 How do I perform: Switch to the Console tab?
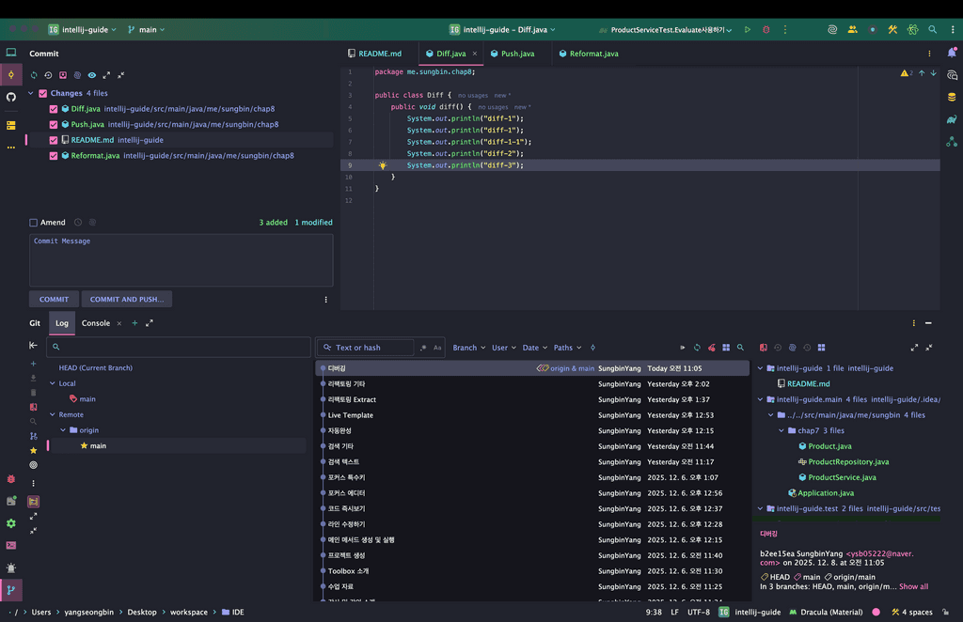(x=96, y=323)
